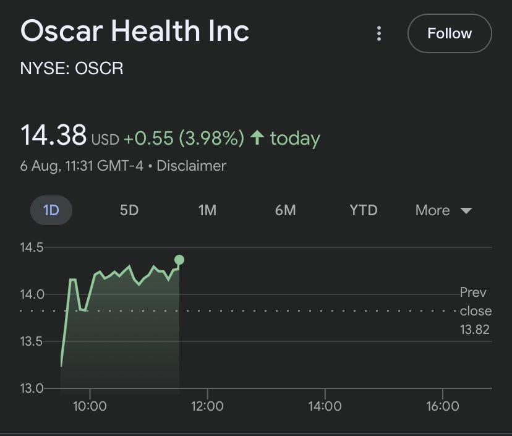The width and height of the screenshot is (512, 436).
Task: Switch to the 6M chart view
Action: (x=285, y=210)
